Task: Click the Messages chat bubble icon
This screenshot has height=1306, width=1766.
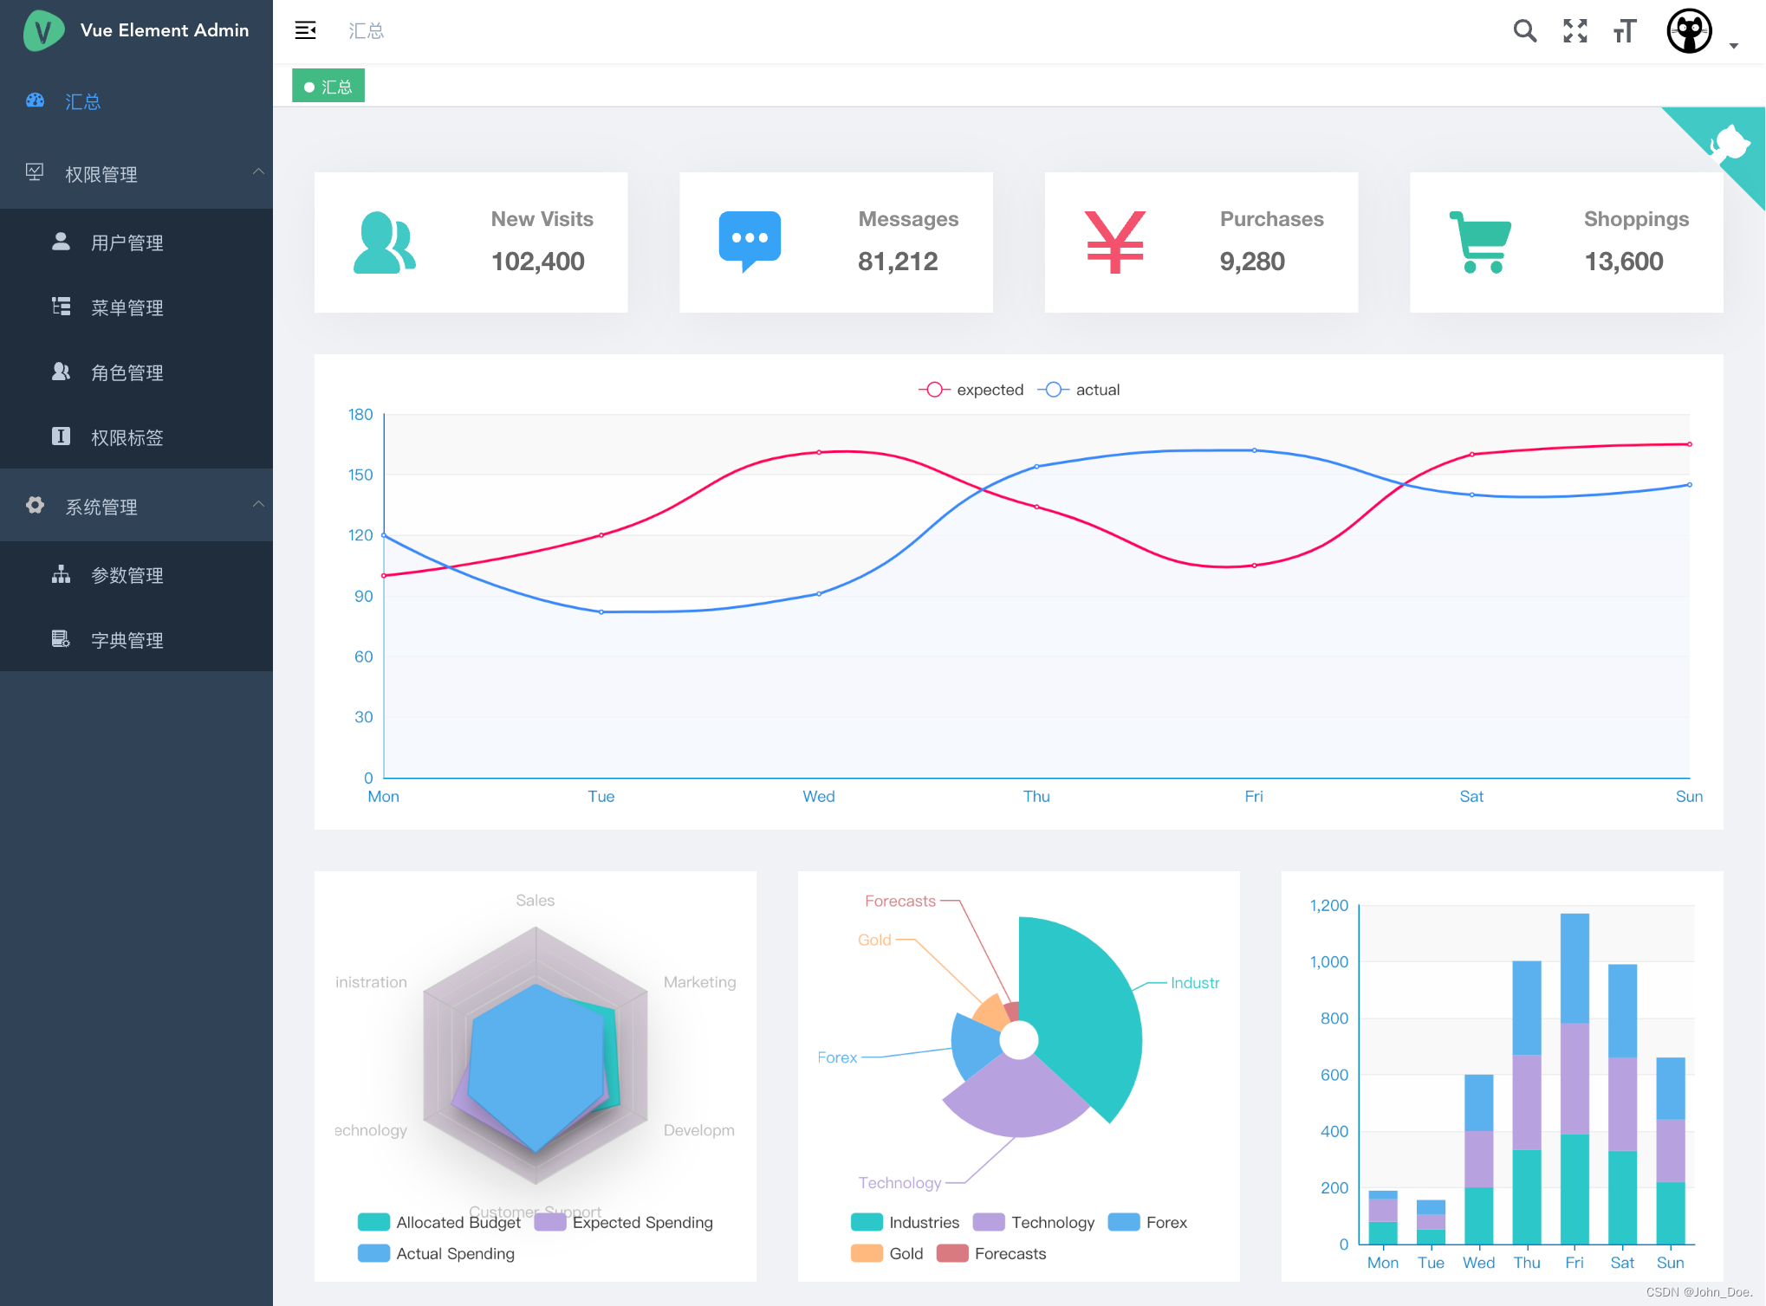Action: coord(750,242)
